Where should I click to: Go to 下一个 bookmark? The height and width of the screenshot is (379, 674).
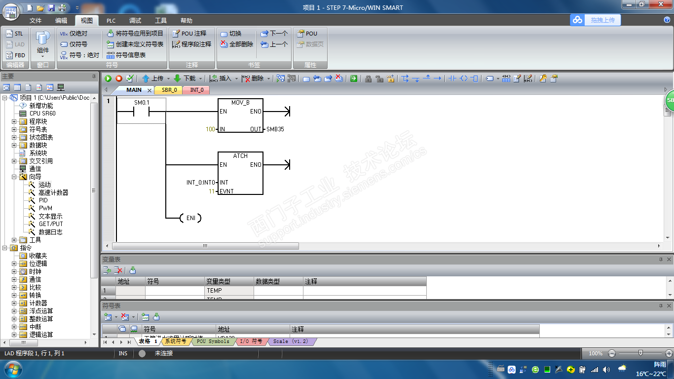274,34
